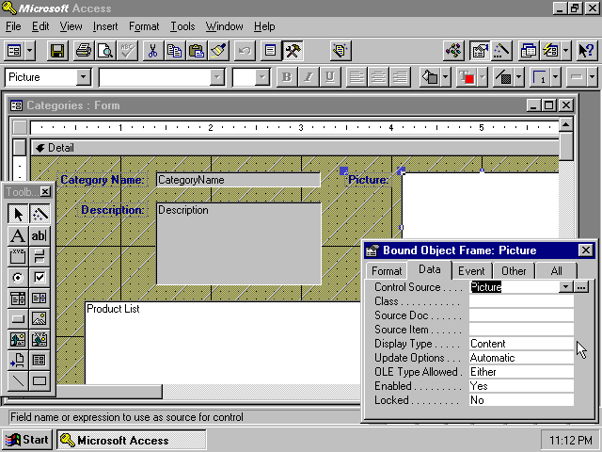
Task: Click the Form View icon
Action: [x=15, y=51]
